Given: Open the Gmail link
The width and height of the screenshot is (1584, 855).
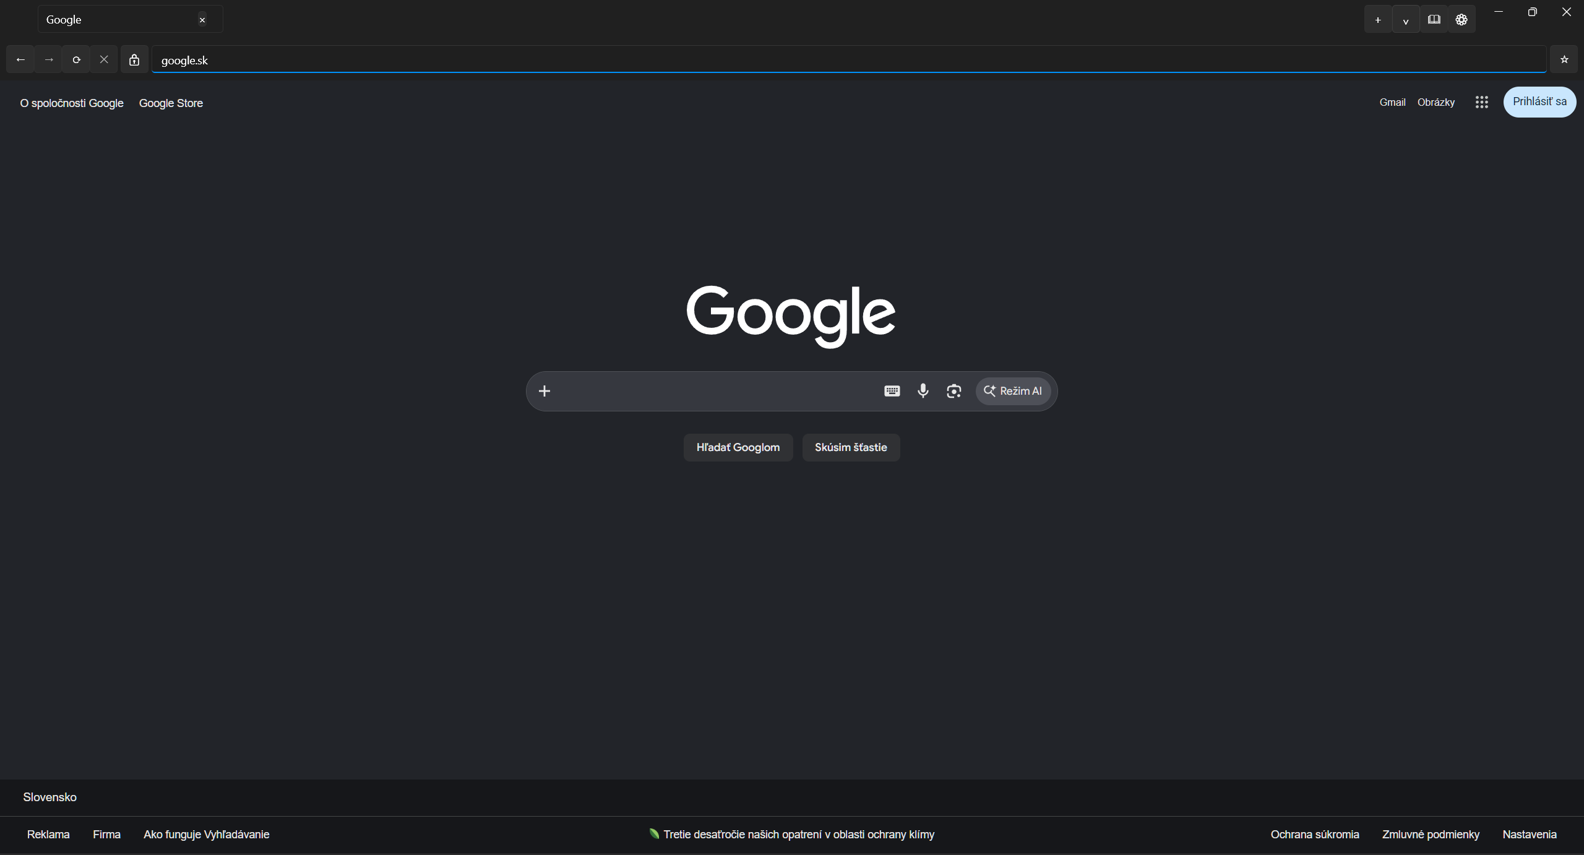Looking at the screenshot, I should 1392,102.
